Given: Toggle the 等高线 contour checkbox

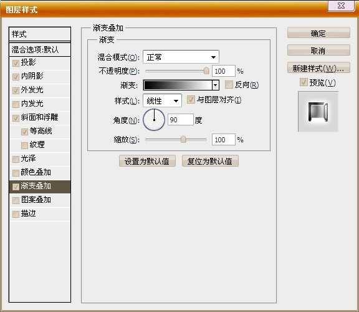Looking at the screenshot, I should (x=24, y=132).
